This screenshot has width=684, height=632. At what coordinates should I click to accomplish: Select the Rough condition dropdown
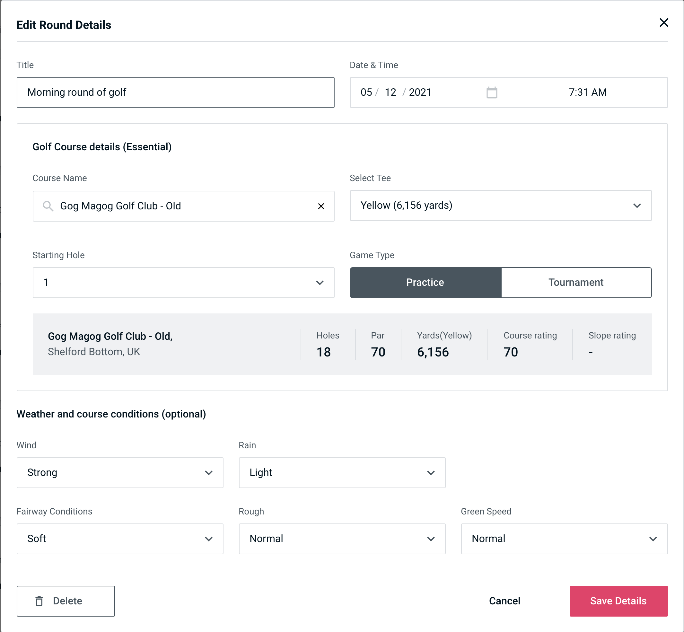(342, 538)
